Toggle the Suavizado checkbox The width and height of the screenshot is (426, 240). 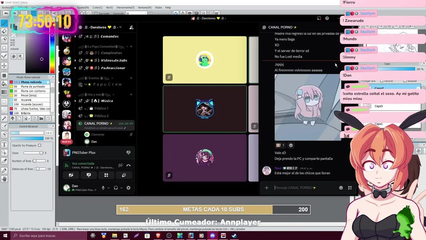coord(96,13)
